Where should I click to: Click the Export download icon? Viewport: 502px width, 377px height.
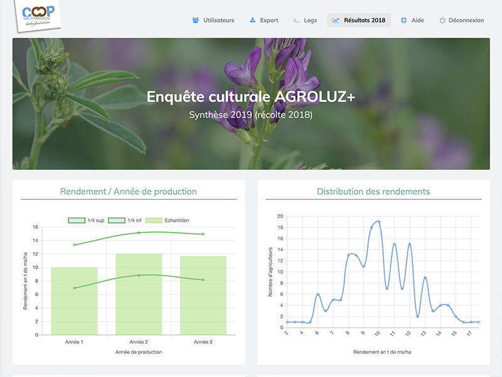(253, 20)
